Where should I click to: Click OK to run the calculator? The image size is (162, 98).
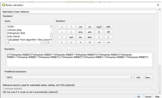pyautogui.click(x=139, y=96)
